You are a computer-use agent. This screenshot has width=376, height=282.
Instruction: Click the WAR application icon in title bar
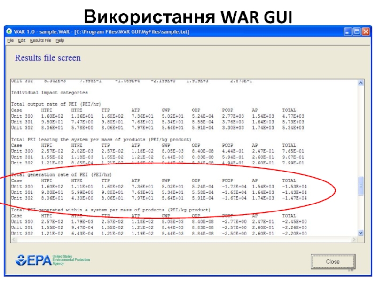point(9,31)
